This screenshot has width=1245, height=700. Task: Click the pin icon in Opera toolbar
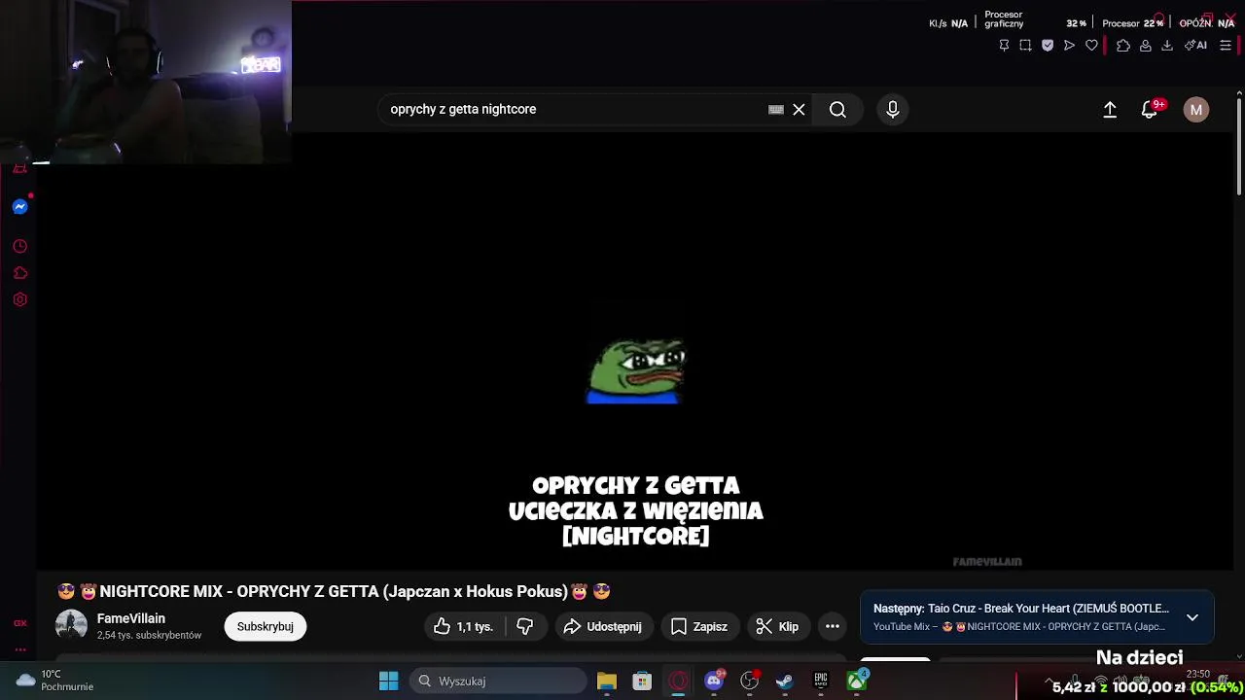click(1004, 45)
